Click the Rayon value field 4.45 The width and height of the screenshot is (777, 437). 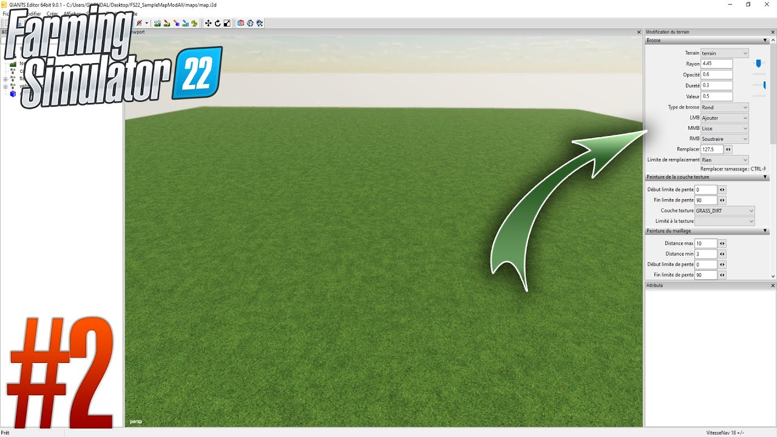click(717, 64)
